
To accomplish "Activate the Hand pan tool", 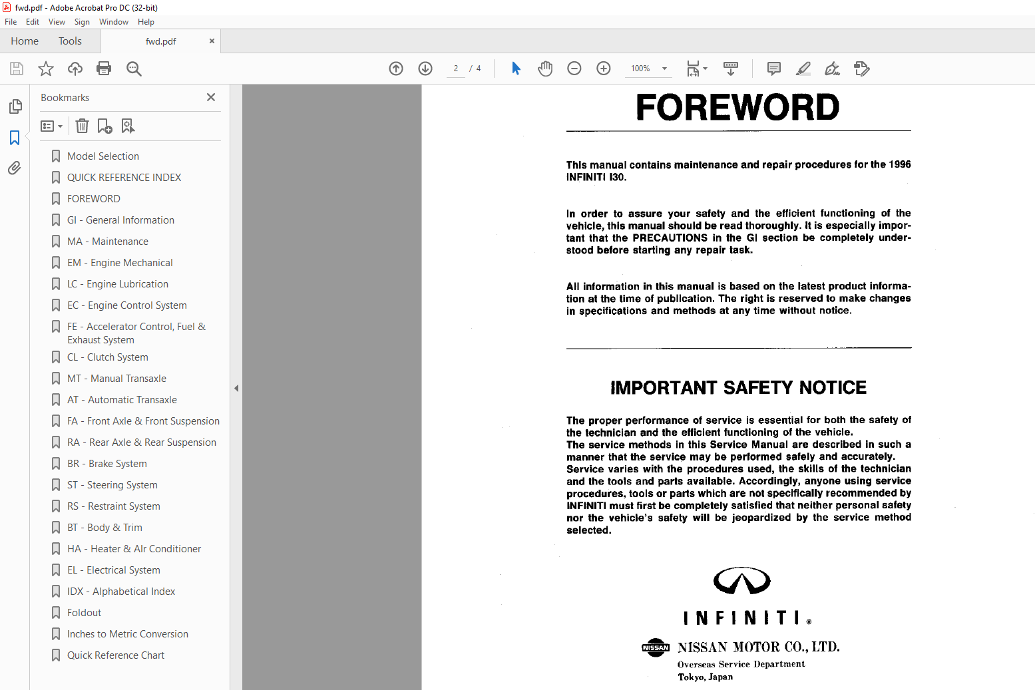I will pyautogui.click(x=545, y=69).
